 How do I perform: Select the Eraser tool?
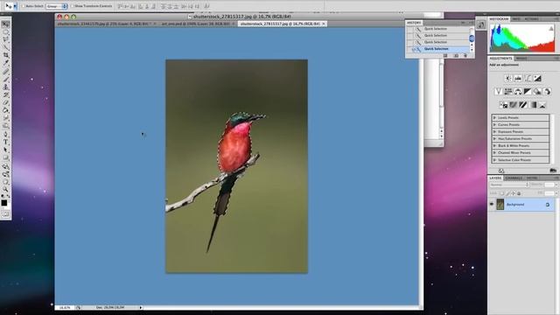(x=6, y=102)
